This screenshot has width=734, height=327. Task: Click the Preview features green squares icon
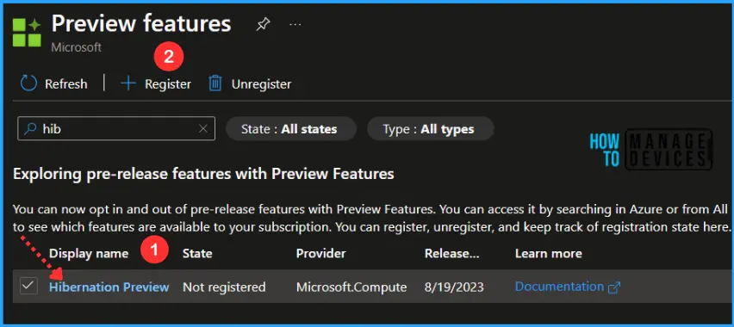pos(27,33)
